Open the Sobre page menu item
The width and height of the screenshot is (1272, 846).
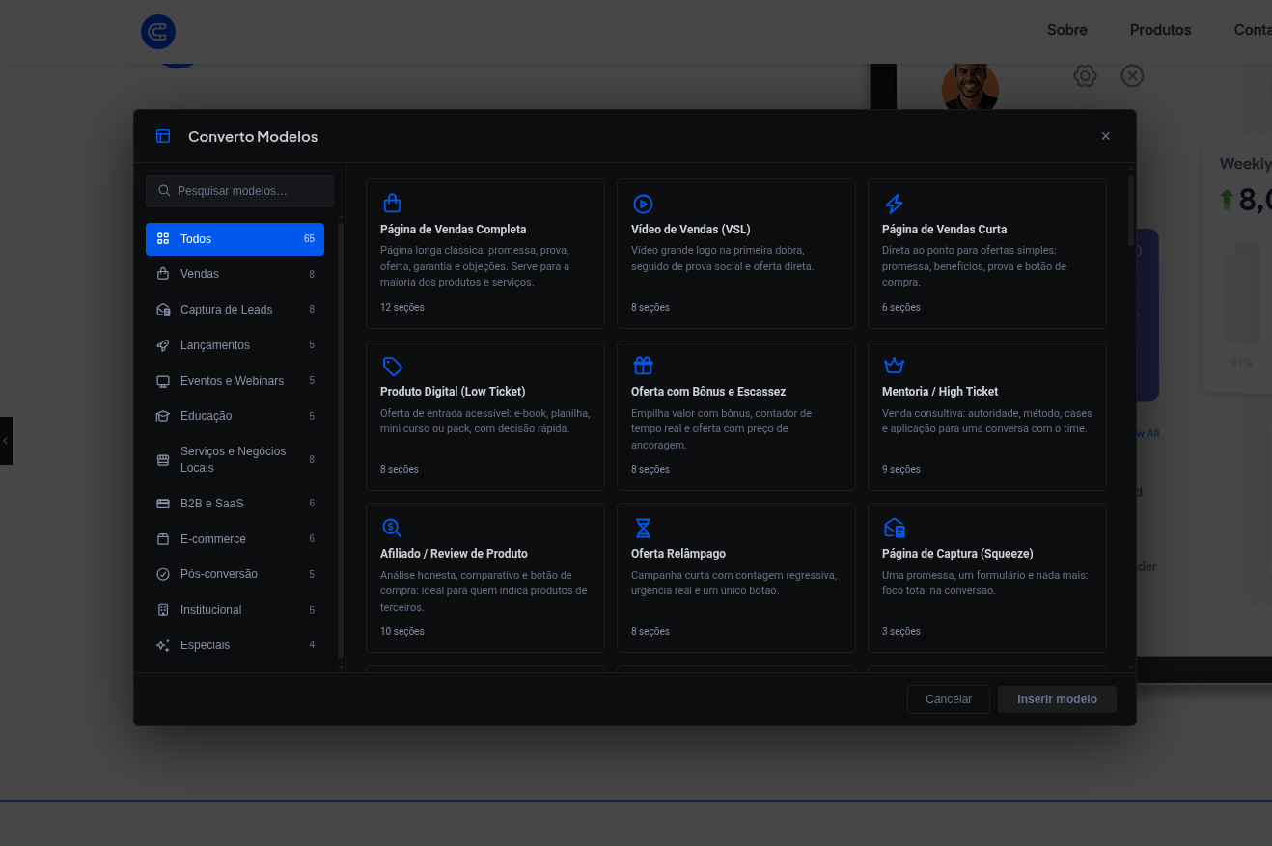[x=1067, y=30]
